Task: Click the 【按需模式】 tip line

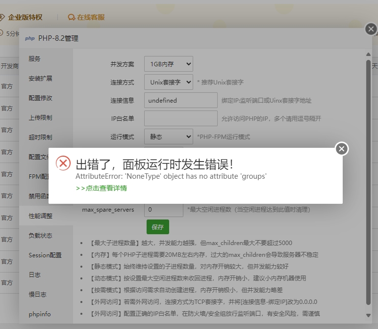Action: [186, 290]
